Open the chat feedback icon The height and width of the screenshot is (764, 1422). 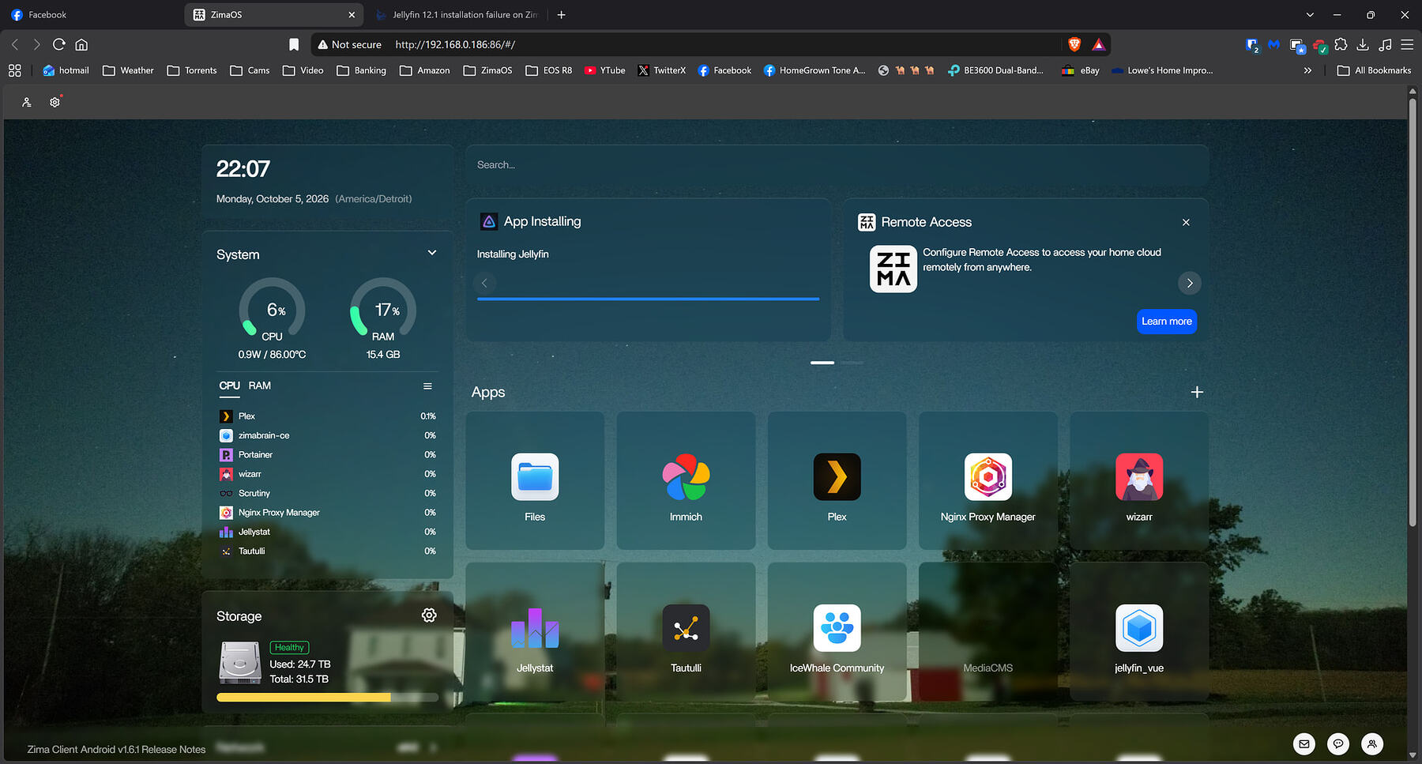[1338, 743]
